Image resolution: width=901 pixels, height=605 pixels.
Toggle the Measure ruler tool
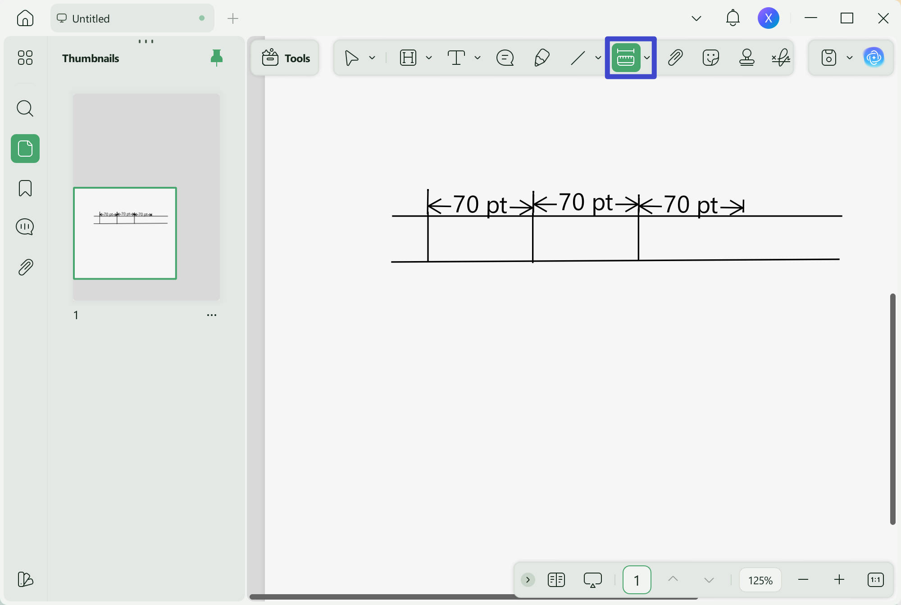[x=626, y=58]
